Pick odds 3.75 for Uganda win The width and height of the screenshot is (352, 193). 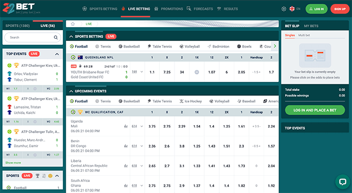152,126
